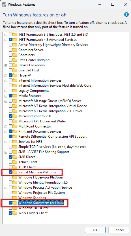This screenshot has height=236, width=131.
Task: Uncheck the Hyper-V checkbox
Action: (10, 75)
